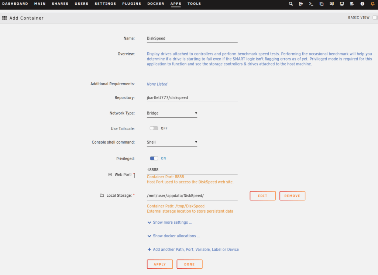
Task: Expand Show more settings
Action: coord(170,222)
